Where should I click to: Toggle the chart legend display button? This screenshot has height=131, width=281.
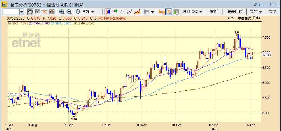pos(169,12)
